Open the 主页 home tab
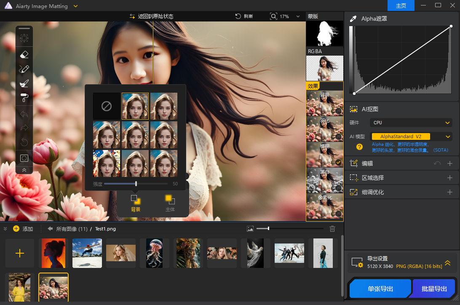Viewport: 460px width, 305px height. [x=401, y=5]
